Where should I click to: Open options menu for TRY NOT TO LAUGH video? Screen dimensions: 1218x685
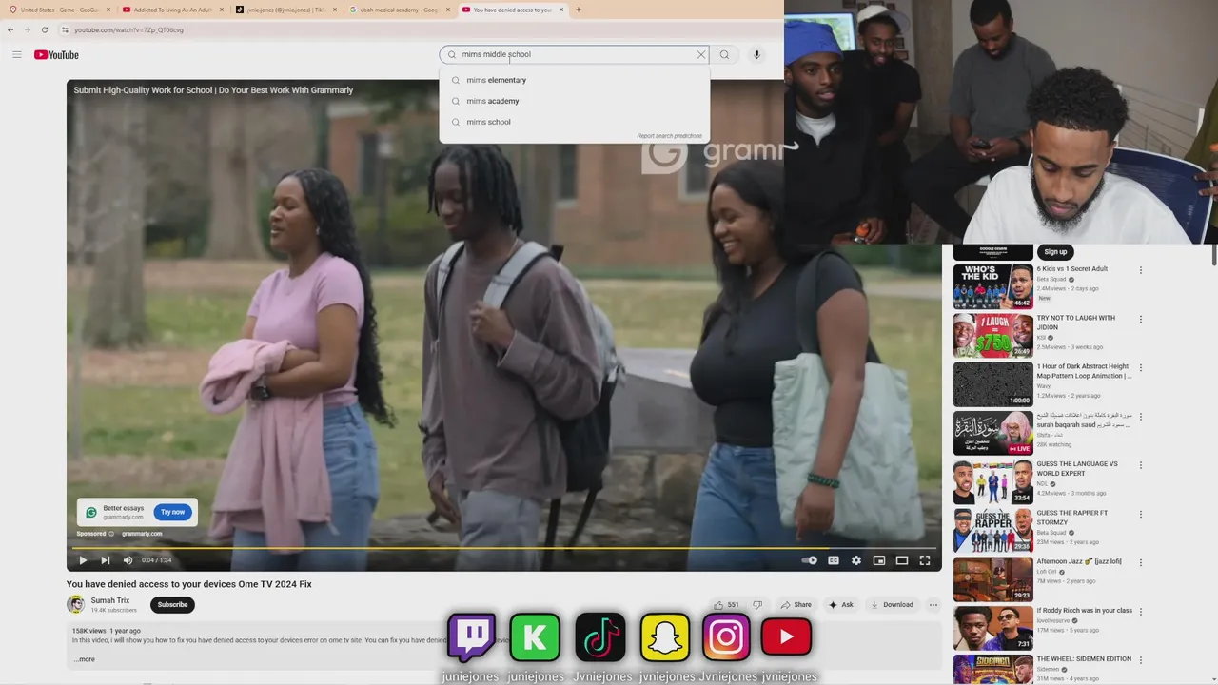(1141, 319)
